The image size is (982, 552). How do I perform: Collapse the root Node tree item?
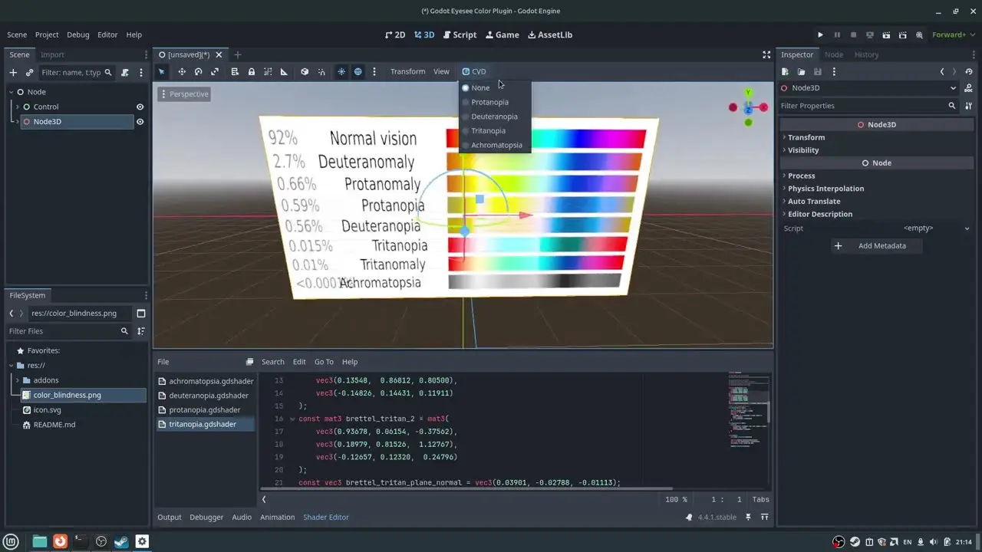12,92
